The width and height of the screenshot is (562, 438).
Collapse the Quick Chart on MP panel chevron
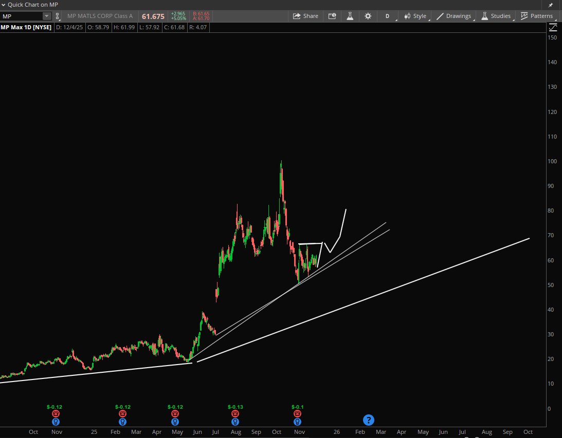3,5
